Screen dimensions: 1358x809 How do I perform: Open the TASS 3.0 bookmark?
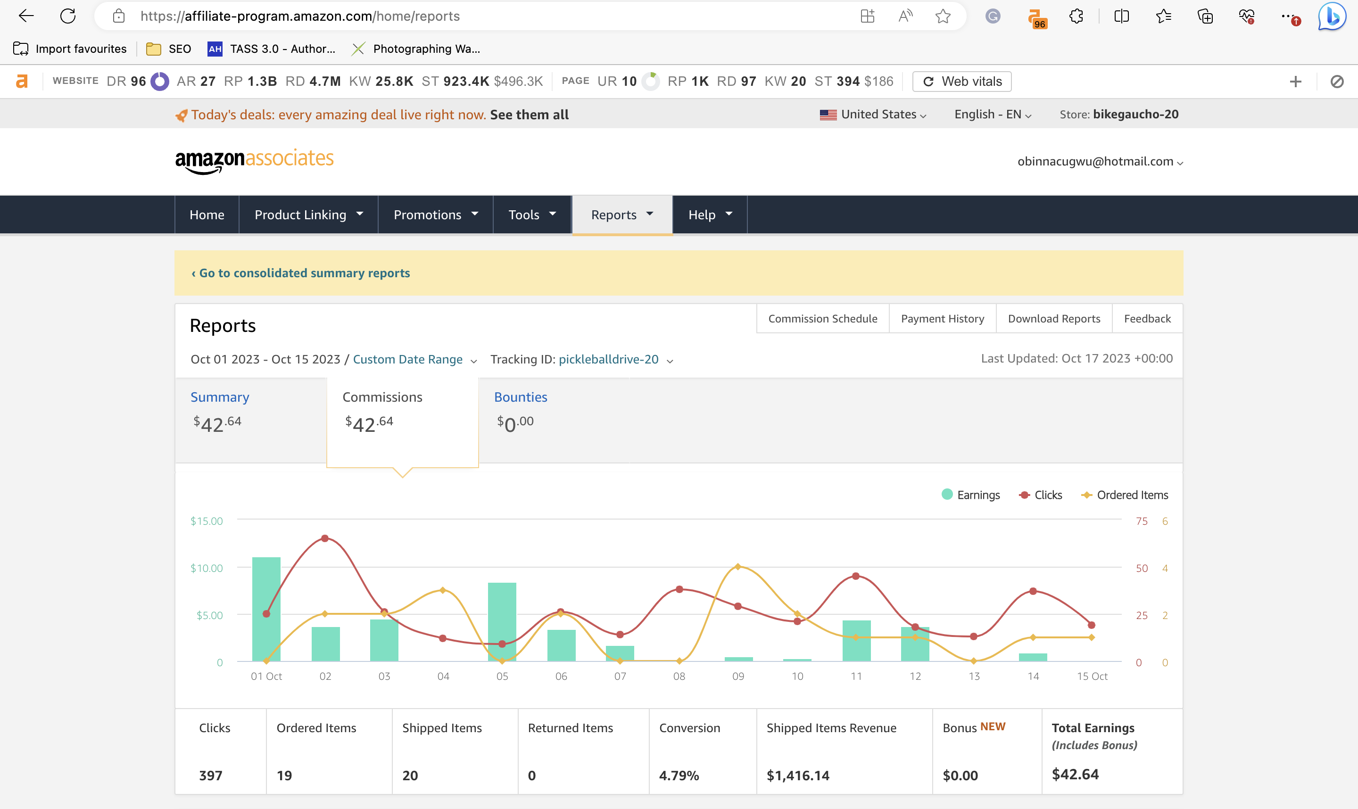pyautogui.click(x=271, y=49)
